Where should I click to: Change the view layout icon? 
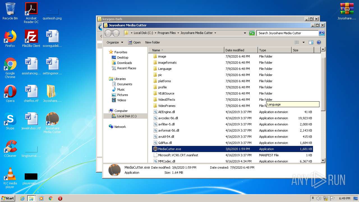[x=297, y=42]
